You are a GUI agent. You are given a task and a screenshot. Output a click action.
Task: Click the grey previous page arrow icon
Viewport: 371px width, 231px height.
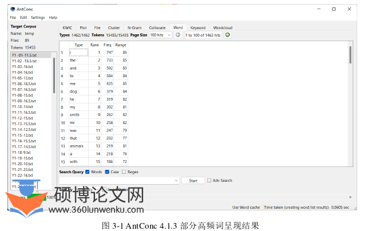coord(178,35)
